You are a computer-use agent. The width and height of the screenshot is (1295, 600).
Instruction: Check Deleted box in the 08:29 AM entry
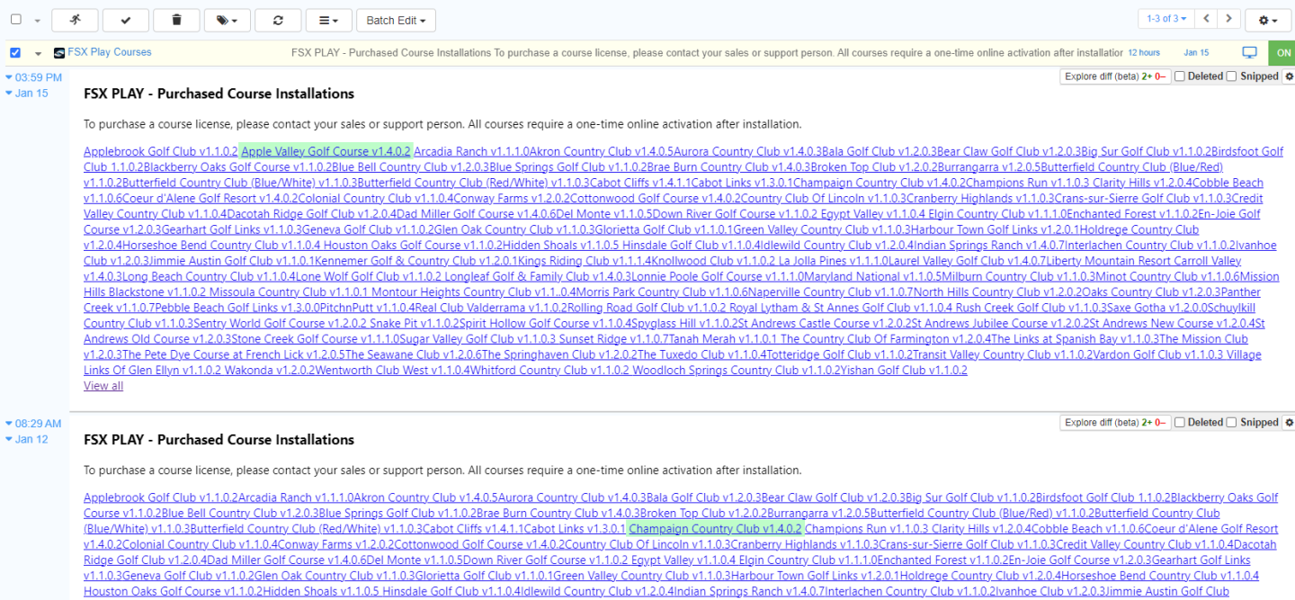[x=1180, y=423]
